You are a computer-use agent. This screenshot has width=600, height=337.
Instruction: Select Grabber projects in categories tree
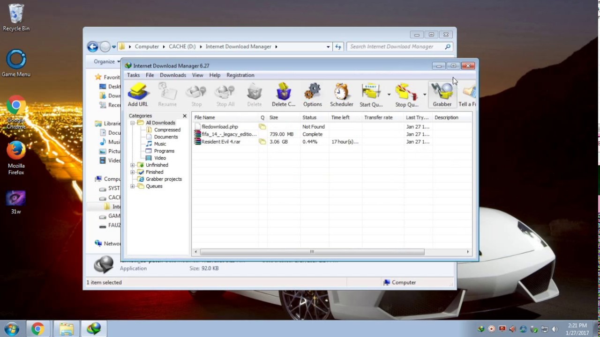164,179
